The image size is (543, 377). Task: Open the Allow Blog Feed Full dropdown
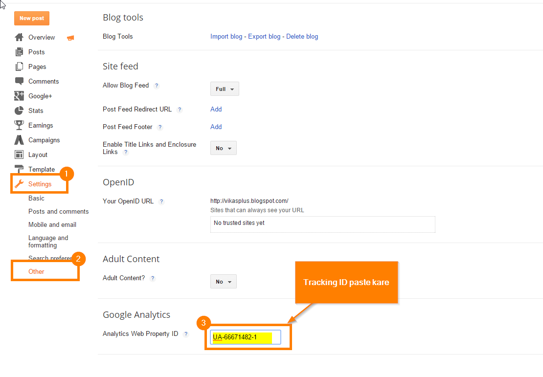click(225, 89)
